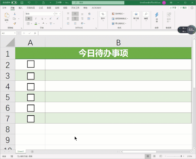Click the lightning bolt Ideas icon
The height and width of the screenshot is (159, 196).
tap(157, 15)
